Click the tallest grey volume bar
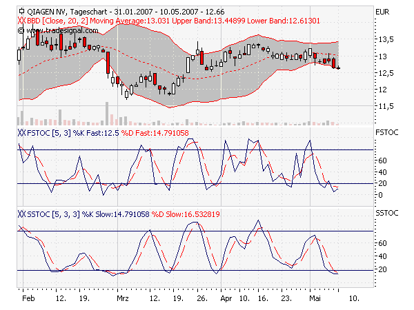 107,114
